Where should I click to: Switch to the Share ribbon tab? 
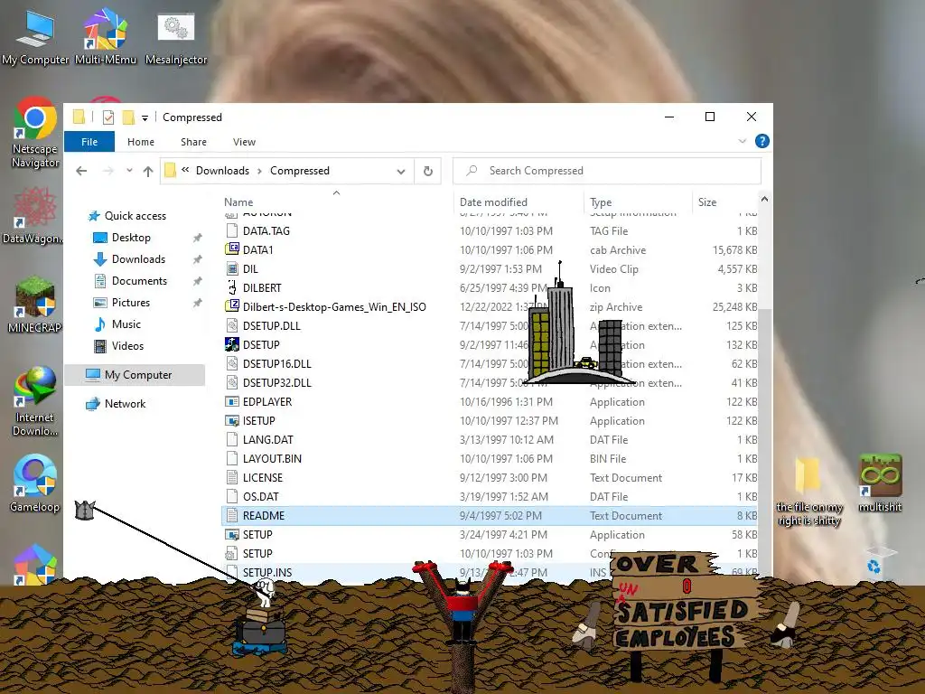point(193,142)
